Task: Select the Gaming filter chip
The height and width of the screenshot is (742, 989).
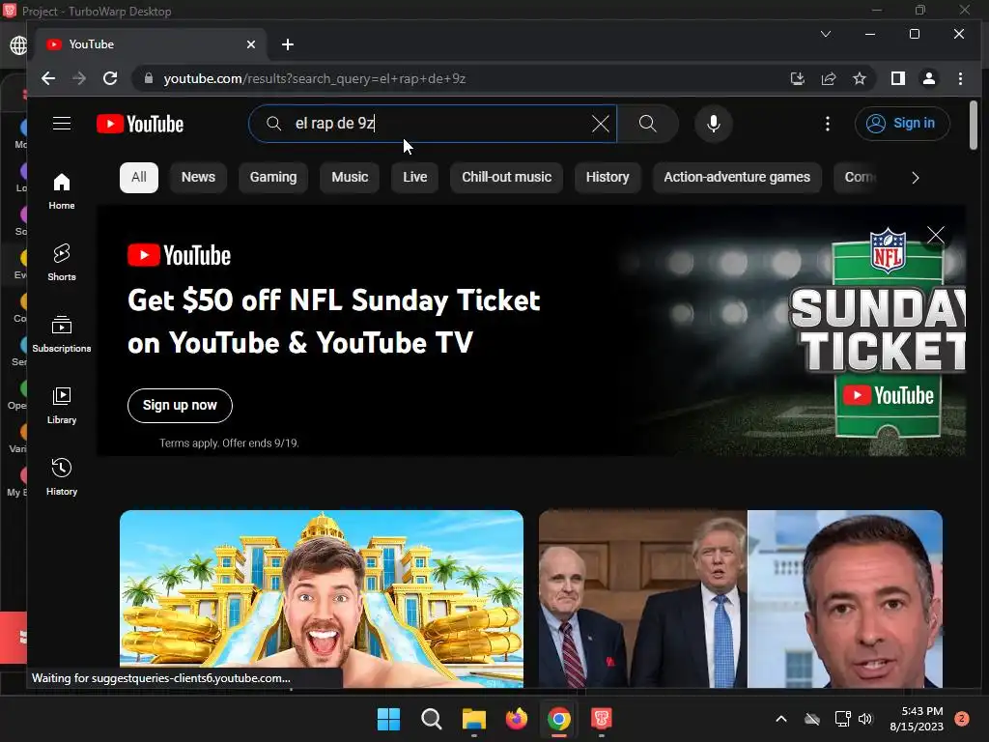Action: [x=273, y=178]
